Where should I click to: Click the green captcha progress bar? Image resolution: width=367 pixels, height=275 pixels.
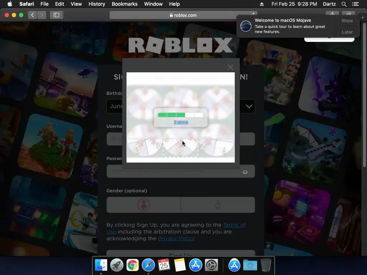tap(181, 115)
